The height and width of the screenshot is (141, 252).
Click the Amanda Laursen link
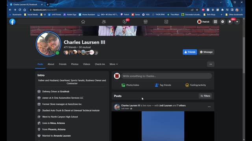(x=62, y=136)
